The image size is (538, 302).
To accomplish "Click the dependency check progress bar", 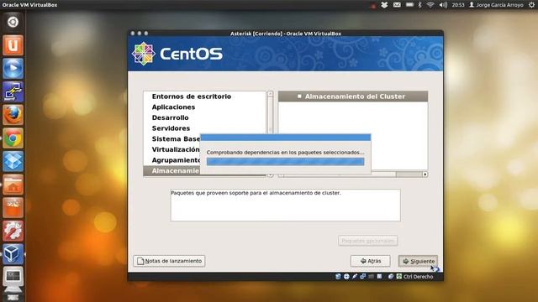I will (x=285, y=162).
